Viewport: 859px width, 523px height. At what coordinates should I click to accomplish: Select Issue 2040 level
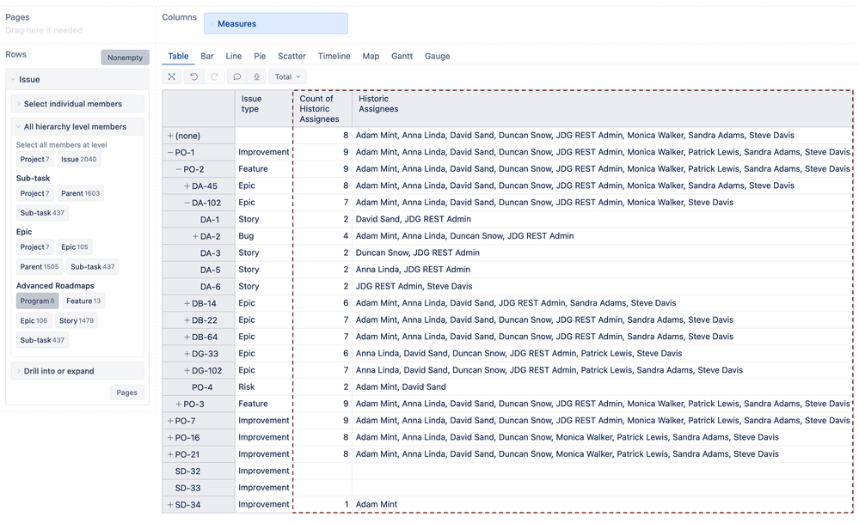pyautogui.click(x=79, y=159)
